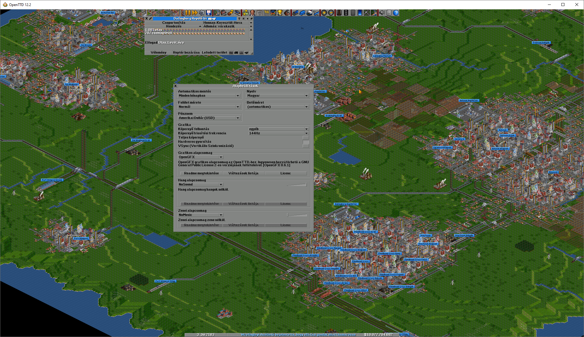Click the Dafingburg Repülőtér map sign

346,204
